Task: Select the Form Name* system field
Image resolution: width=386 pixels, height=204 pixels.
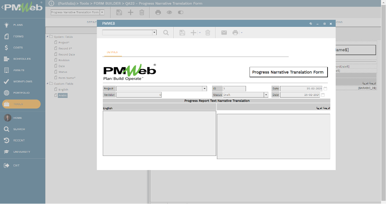Action: click(67, 78)
